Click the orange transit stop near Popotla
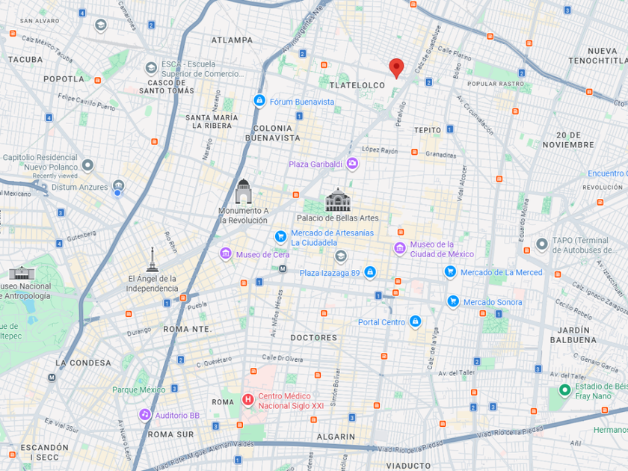 [97, 80]
